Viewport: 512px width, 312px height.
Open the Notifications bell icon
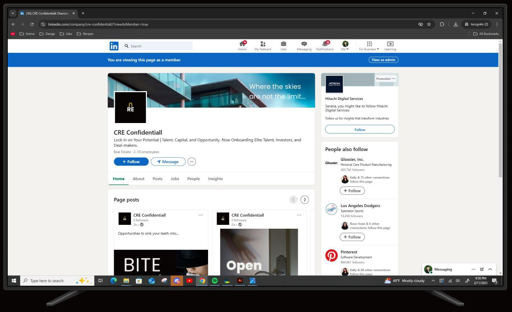click(x=325, y=46)
